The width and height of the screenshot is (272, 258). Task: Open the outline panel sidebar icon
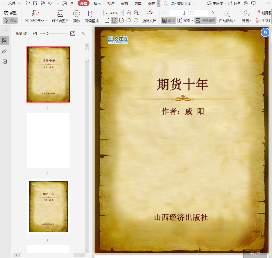tap(4, 30)
